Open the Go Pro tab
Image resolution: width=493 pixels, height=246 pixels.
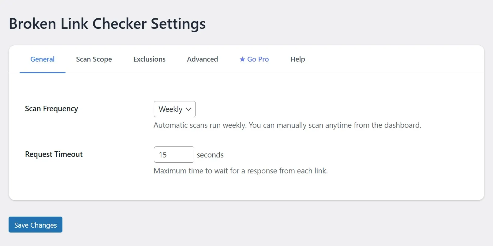pyautogui.click(x=258, y=59)
